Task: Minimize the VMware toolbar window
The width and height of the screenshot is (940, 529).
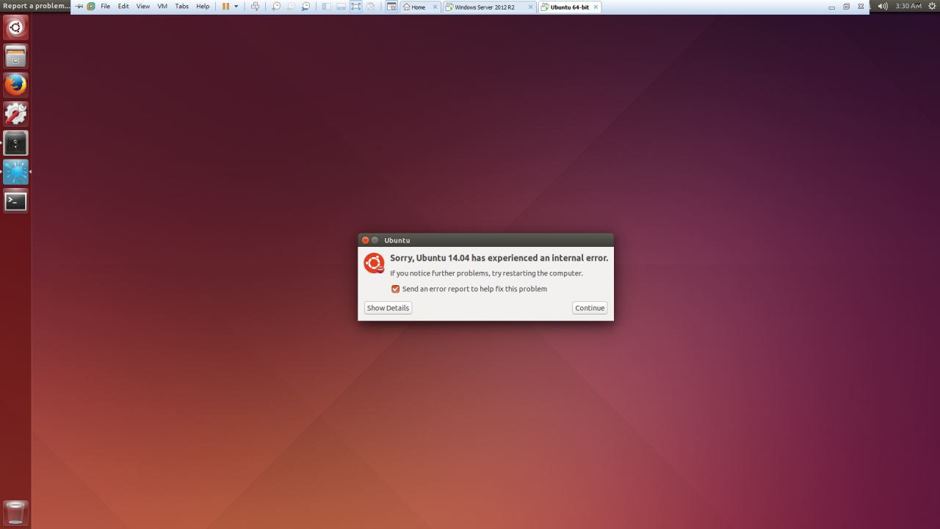Action: (831, 7)
